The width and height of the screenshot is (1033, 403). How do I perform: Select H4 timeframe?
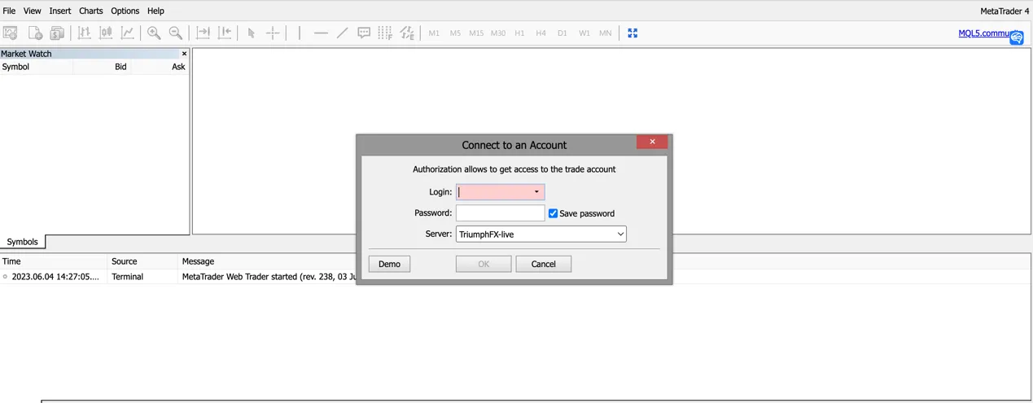pyautogui.click(x=541, y=33)
